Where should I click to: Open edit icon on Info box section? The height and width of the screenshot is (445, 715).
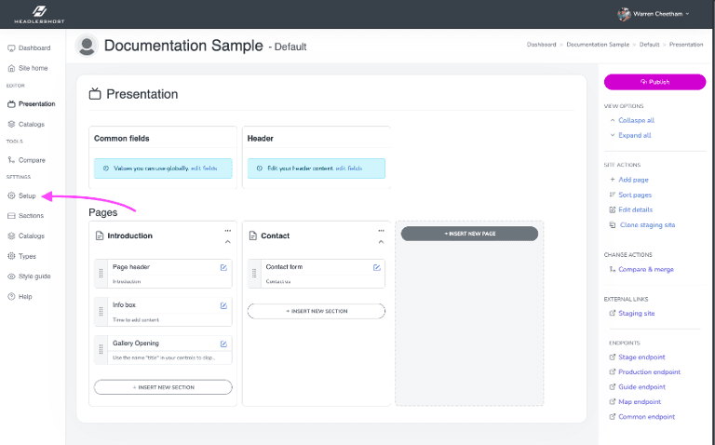click(223, 305)
